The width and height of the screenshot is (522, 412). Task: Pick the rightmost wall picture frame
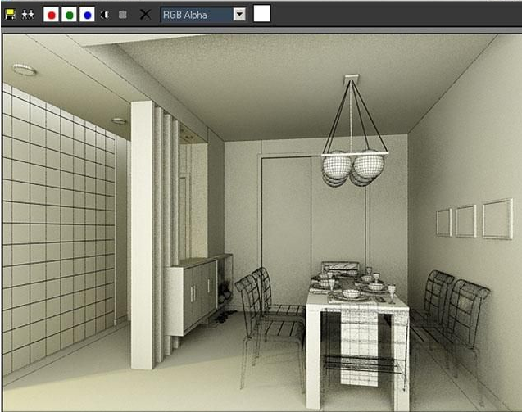point(497,218)
